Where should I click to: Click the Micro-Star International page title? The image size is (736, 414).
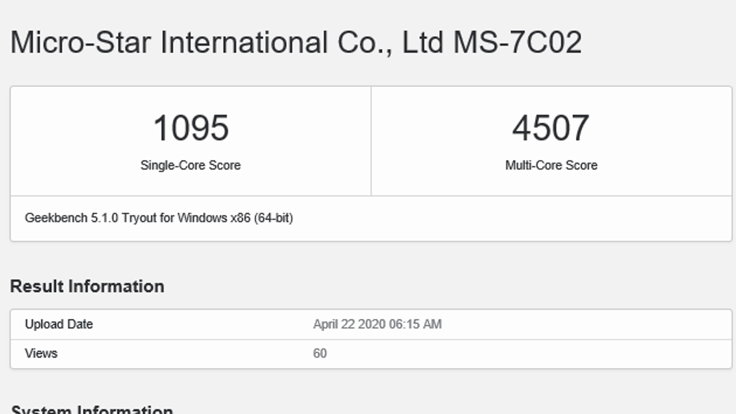pyautogui.click(x=295, y=42)
